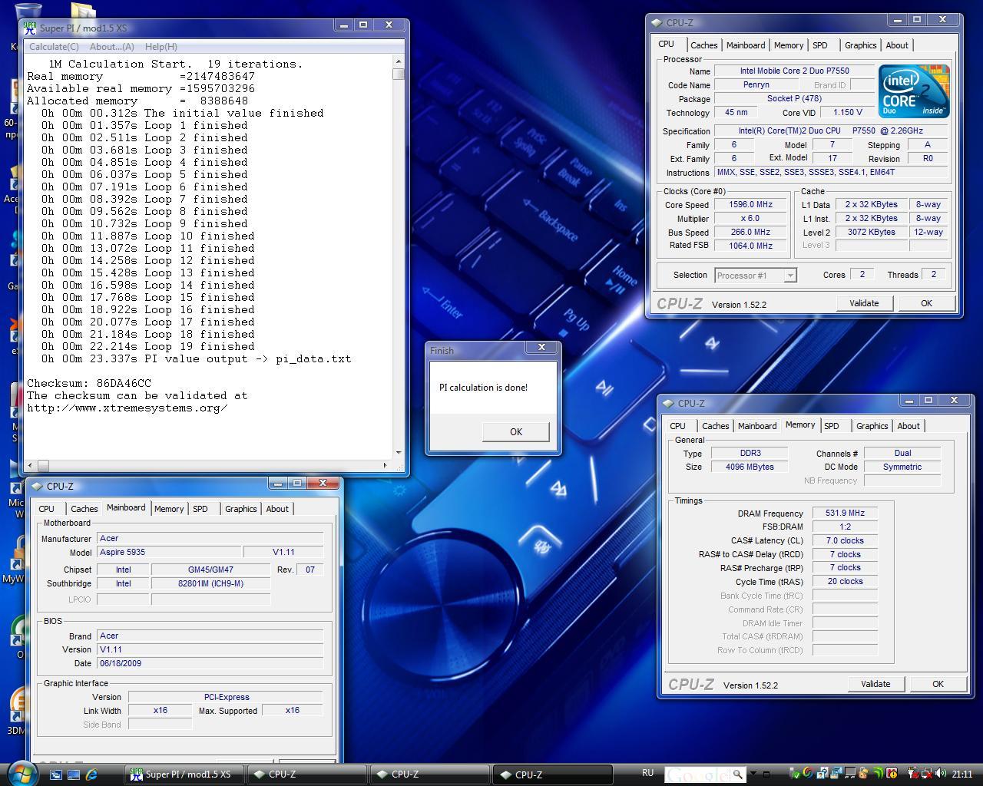This screenshot has height=786, width=983.
Task: Click the volume speaker tray icon
Action: [941, 773]
